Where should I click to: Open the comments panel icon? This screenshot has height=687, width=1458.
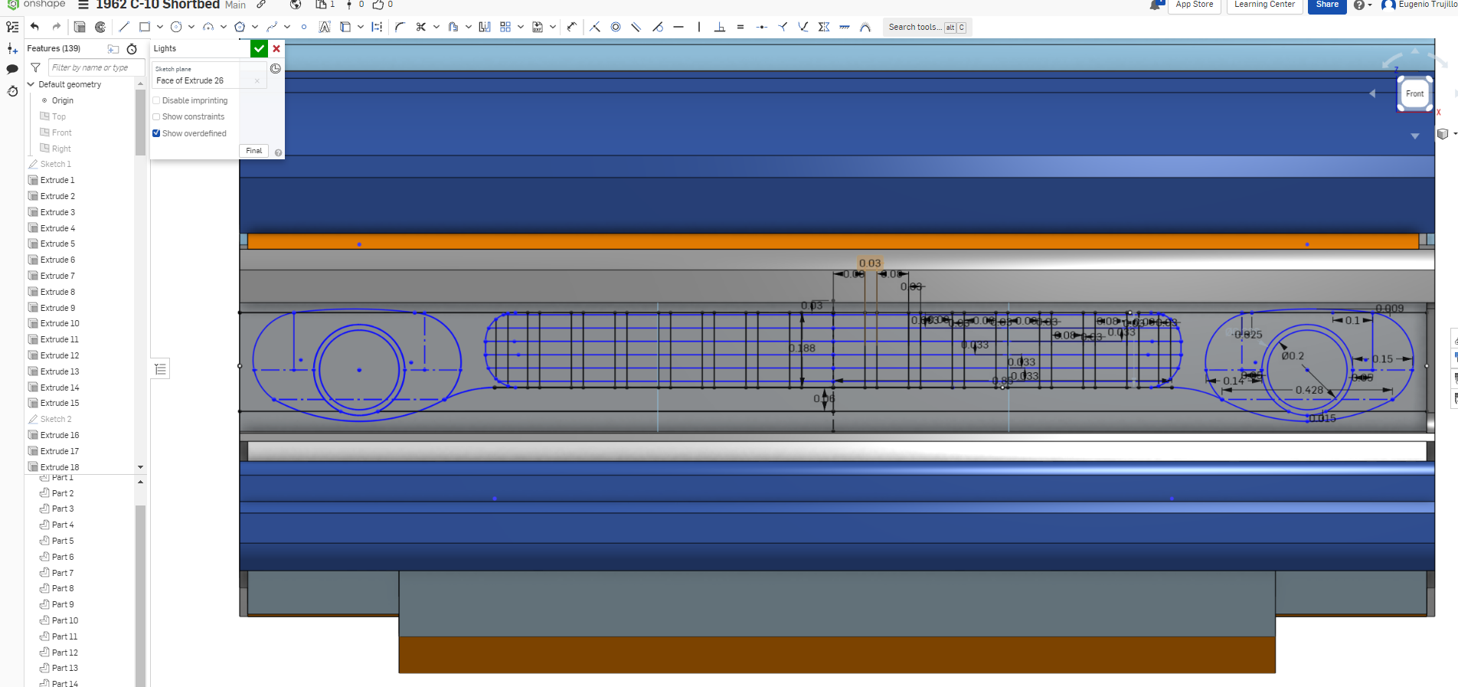coord(12,69)
